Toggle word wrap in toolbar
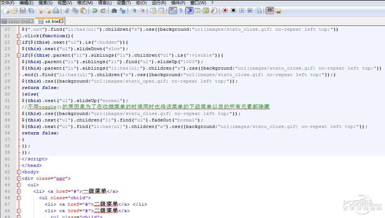 point(173,10)
